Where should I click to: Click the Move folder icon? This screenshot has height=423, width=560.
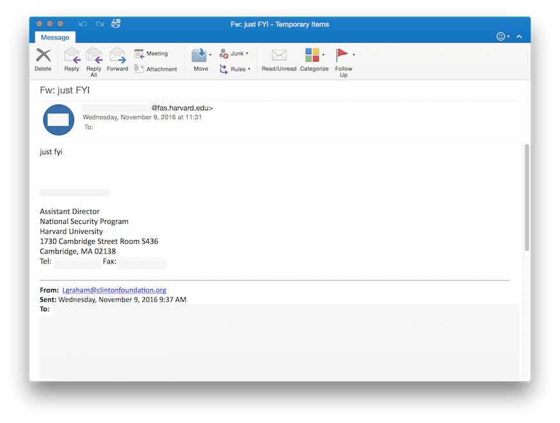[199, 56]
